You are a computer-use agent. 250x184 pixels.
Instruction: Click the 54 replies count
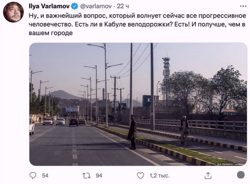tap(45, 176)
